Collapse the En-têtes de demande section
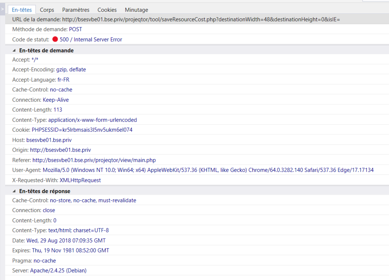Screen dimensions: 389x280 click(14, 50)
